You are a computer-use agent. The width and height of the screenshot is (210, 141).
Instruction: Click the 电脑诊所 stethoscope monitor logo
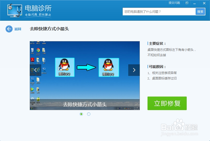pos(15,10)
